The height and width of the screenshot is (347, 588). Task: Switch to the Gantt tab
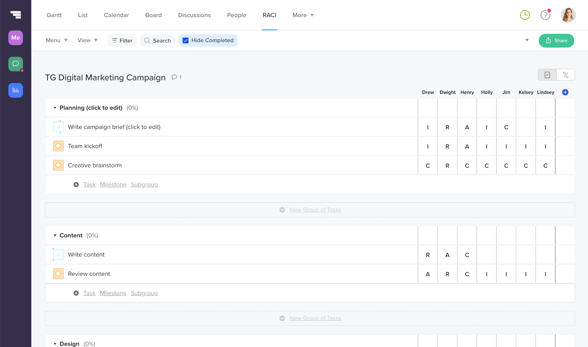point(54,15)
